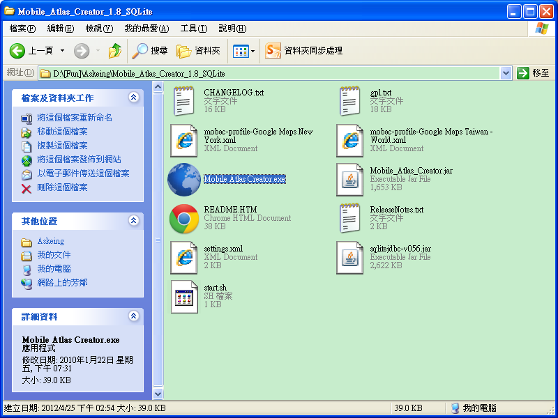Click the README.HTM filename text
The height and width of the screenshot is (418, 558).
click(x=230, y=210)
